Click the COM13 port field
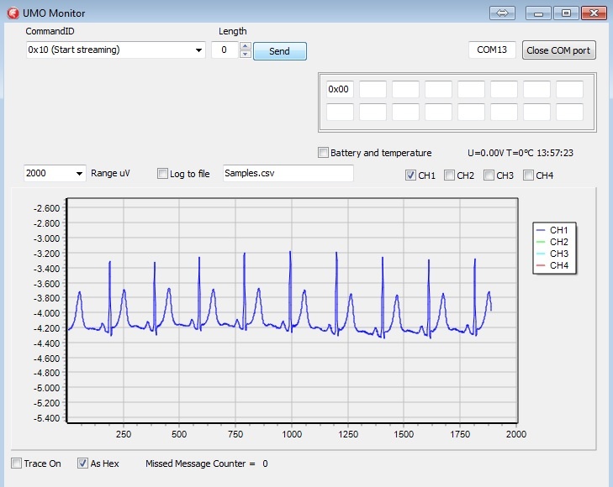This screenshot has width=613, height=487. pos(492,50)
